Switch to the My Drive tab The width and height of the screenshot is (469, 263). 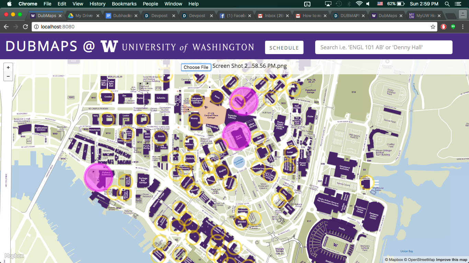[83, 16]
